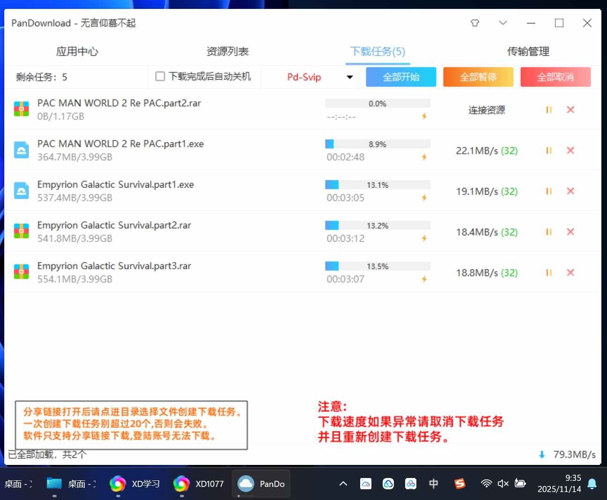Toggle Chinese input method indicator in tray

coord(434,484)
